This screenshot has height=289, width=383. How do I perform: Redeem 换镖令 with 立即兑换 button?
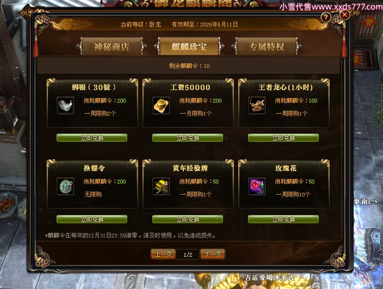tap(92, 219)
